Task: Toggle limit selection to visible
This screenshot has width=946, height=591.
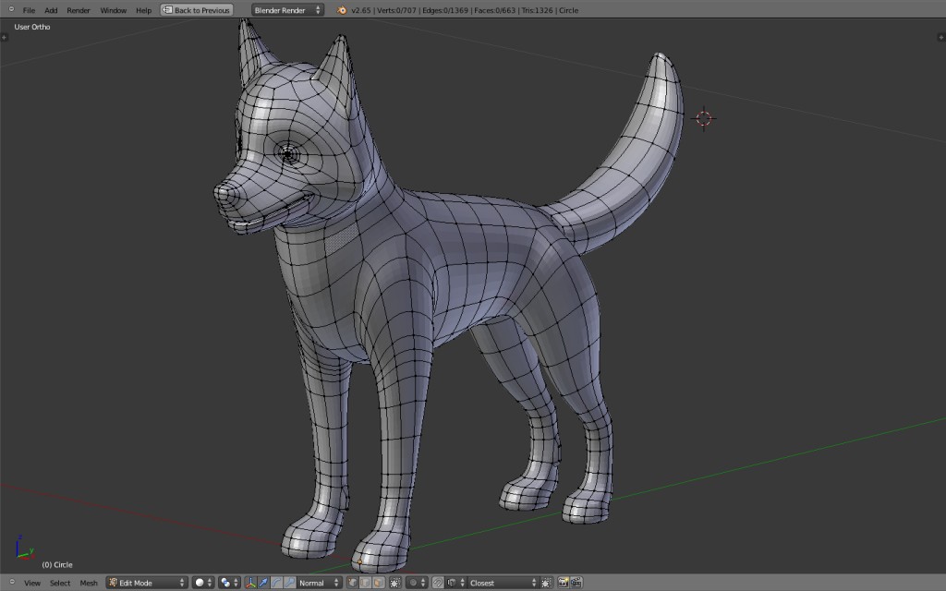Action: coord(394,583)
